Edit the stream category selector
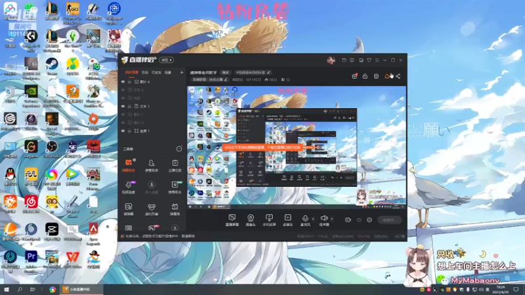Viewport: 525px width, 295px height. [x=210, y=79]
